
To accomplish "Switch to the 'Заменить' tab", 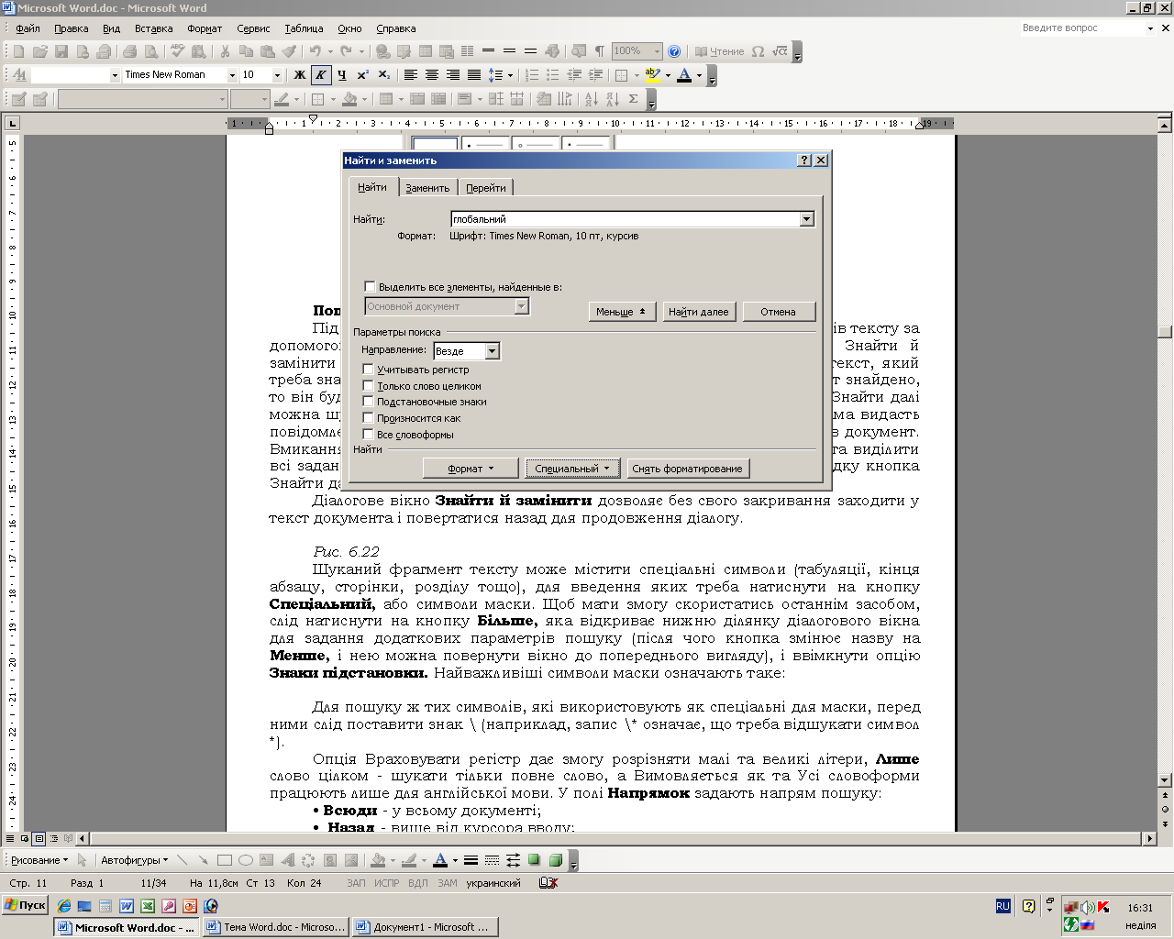I will pos(427,188).
